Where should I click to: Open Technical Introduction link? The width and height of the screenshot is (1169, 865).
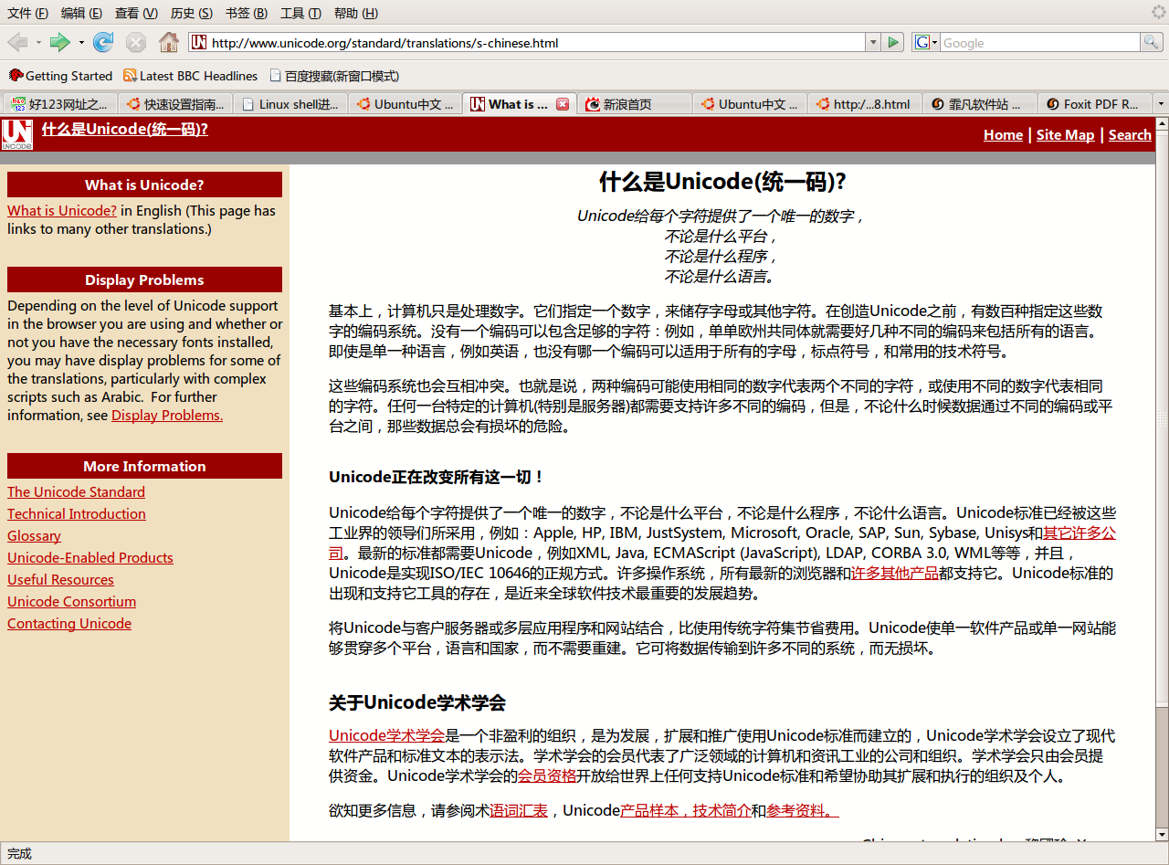pos(77,513)
